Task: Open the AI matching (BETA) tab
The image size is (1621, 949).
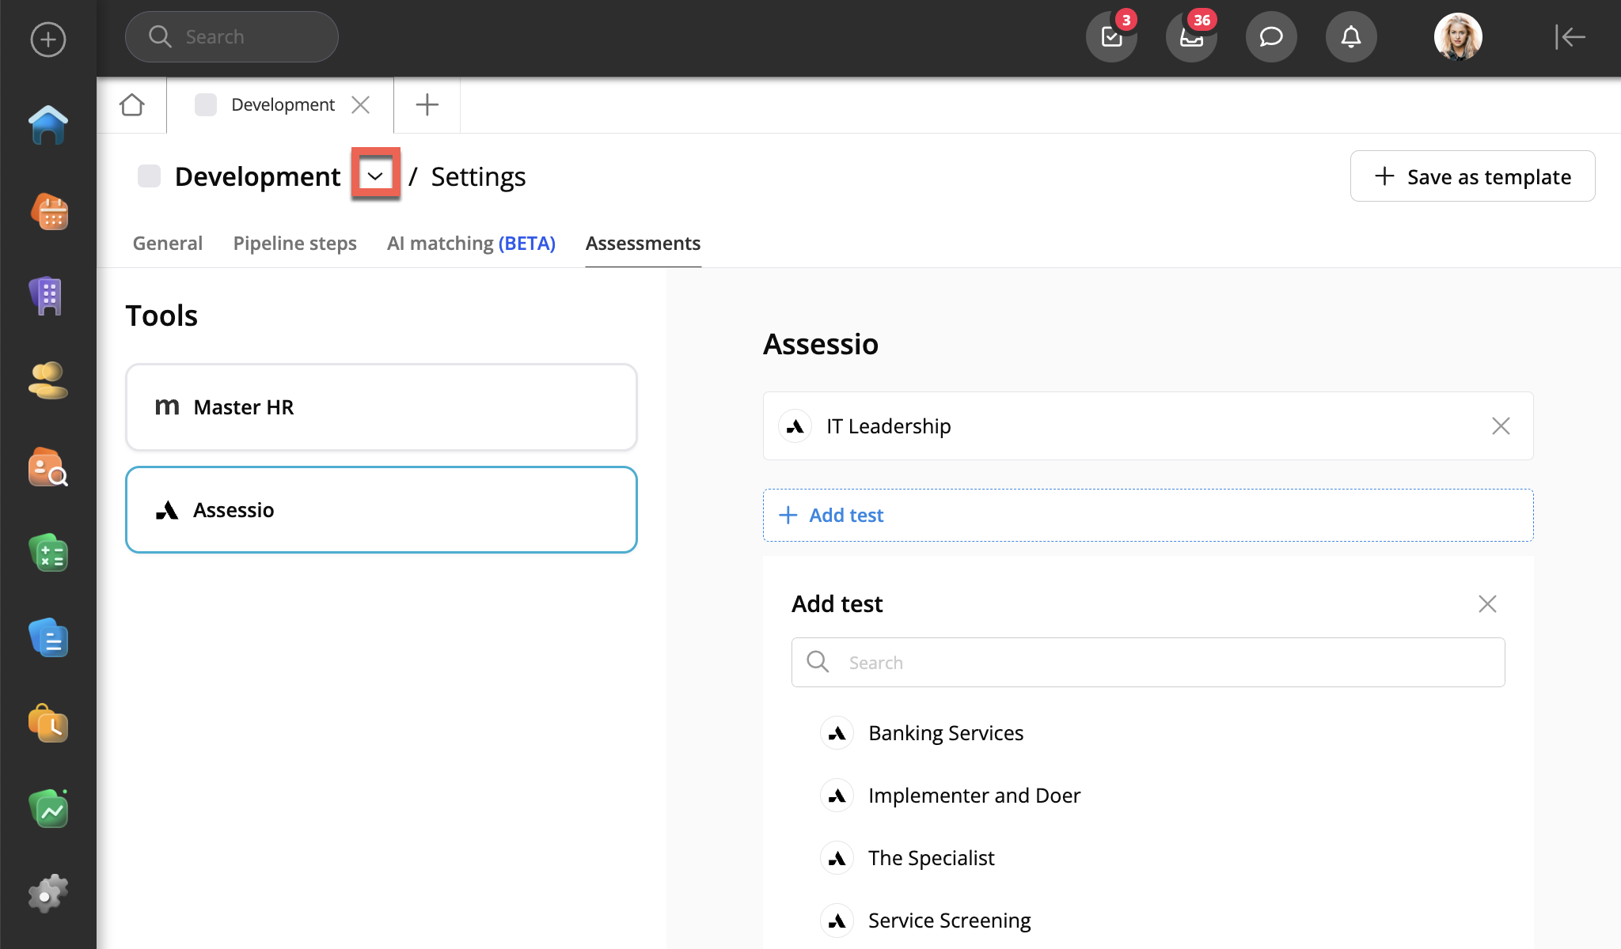Action: click(x=471, y=244)
